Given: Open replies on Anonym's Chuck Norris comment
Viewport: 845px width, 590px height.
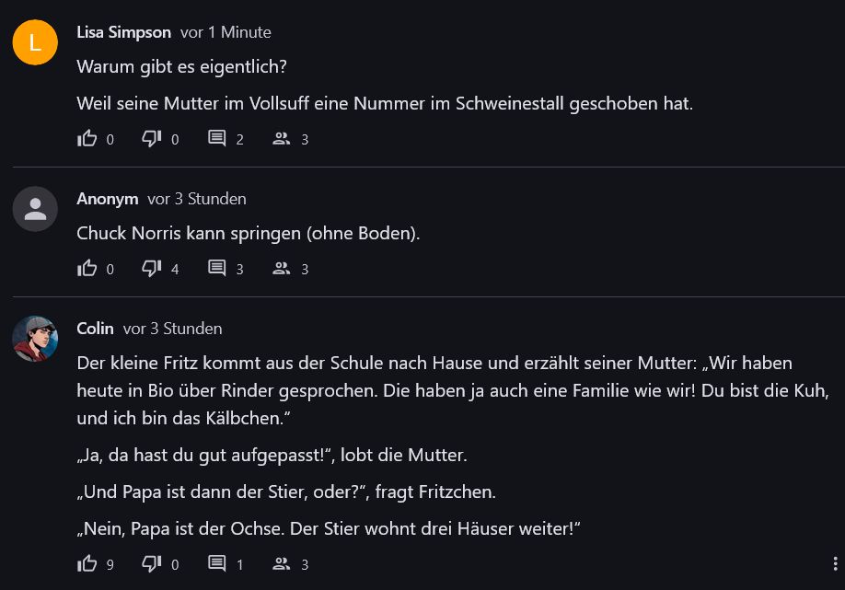Looking at the screenshot, I should coord(217,269).
